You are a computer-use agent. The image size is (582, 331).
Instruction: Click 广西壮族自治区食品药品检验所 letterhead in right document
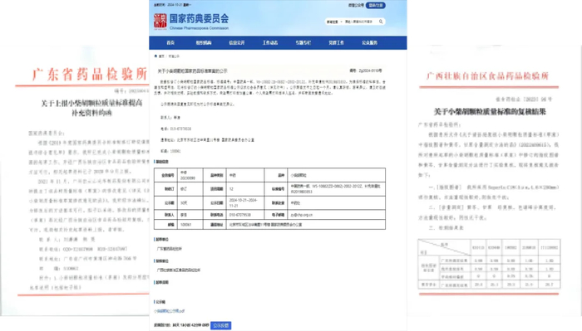[x=488, y=75]
